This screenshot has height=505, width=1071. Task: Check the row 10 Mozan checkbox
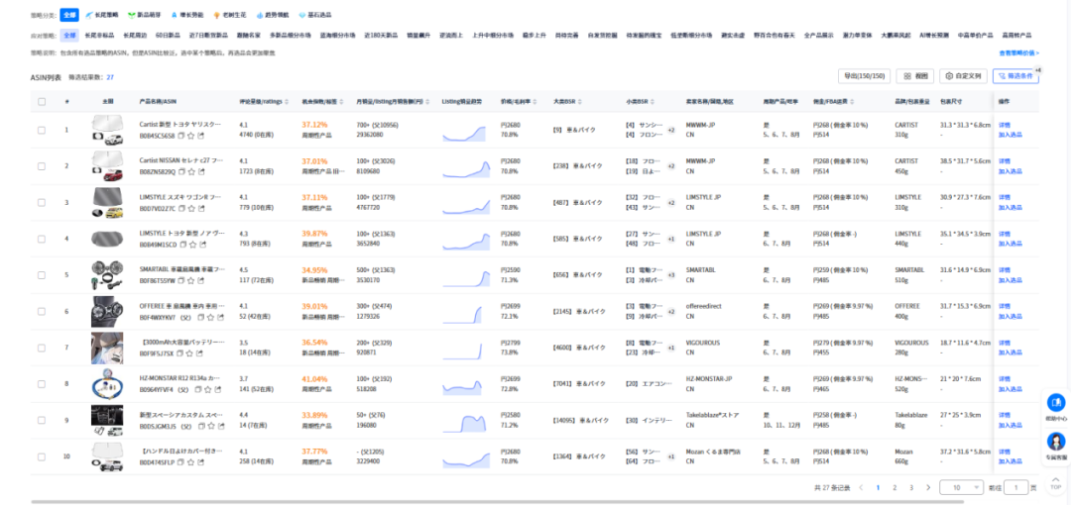point(42,456)
